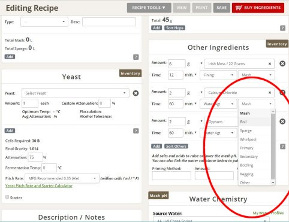This screenshot has width=289, height=222.
Task: Open help for the mash water section
Action: pos(136,57)
